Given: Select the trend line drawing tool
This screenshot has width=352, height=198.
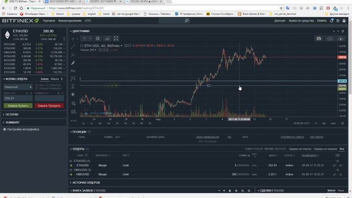Looking at the screenshot, I should click(73, 47).
